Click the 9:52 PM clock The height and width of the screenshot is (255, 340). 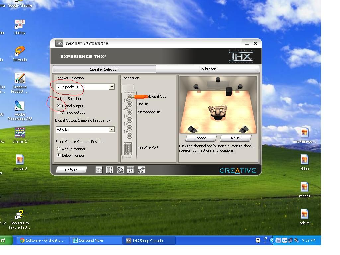pyautogui.click(x=308, y=240)
